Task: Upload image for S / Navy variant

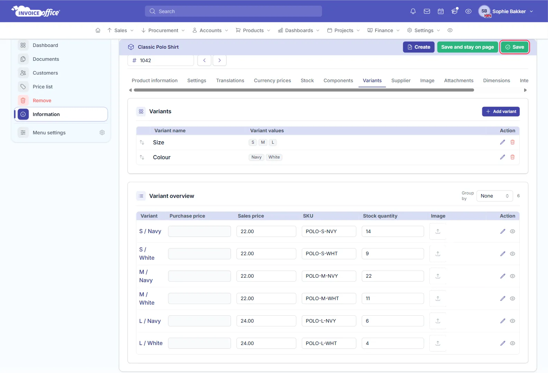Action: click(x=438, y=231)
